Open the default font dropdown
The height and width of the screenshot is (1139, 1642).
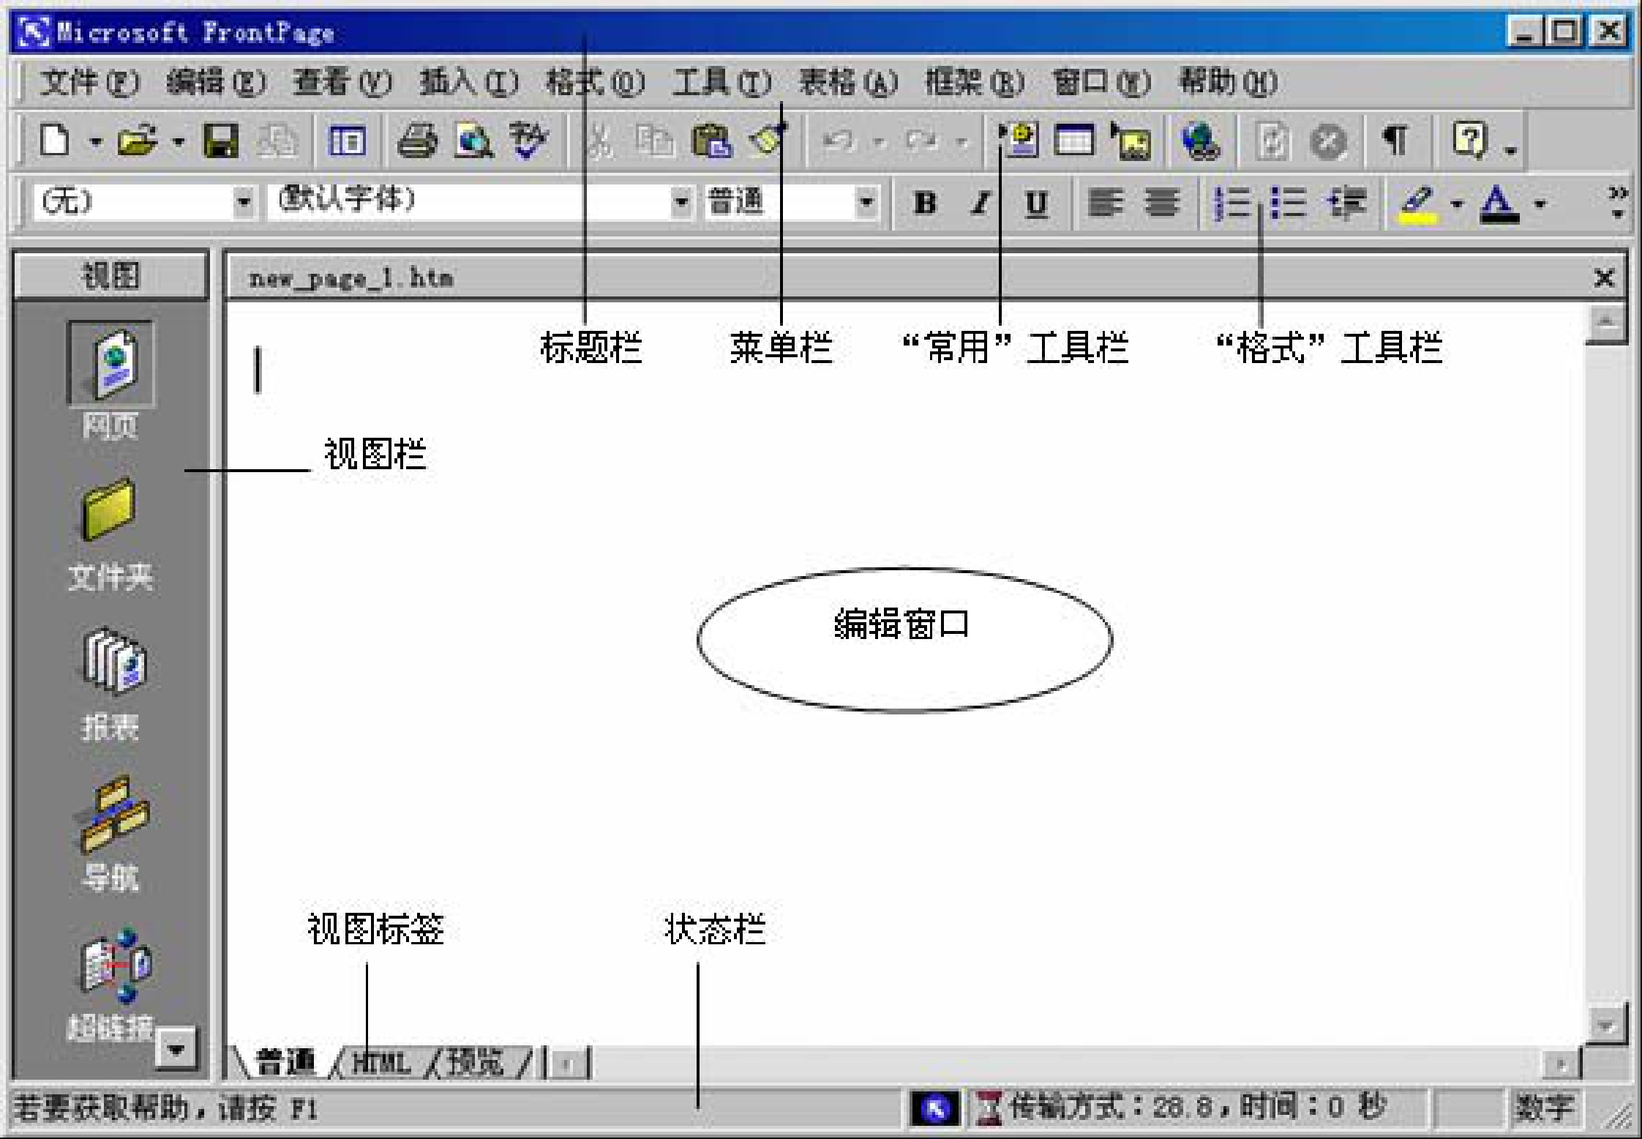coord(681,201)
